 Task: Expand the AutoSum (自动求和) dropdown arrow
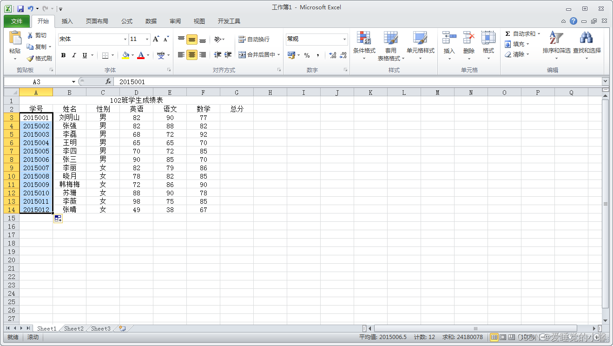point(539,34)
